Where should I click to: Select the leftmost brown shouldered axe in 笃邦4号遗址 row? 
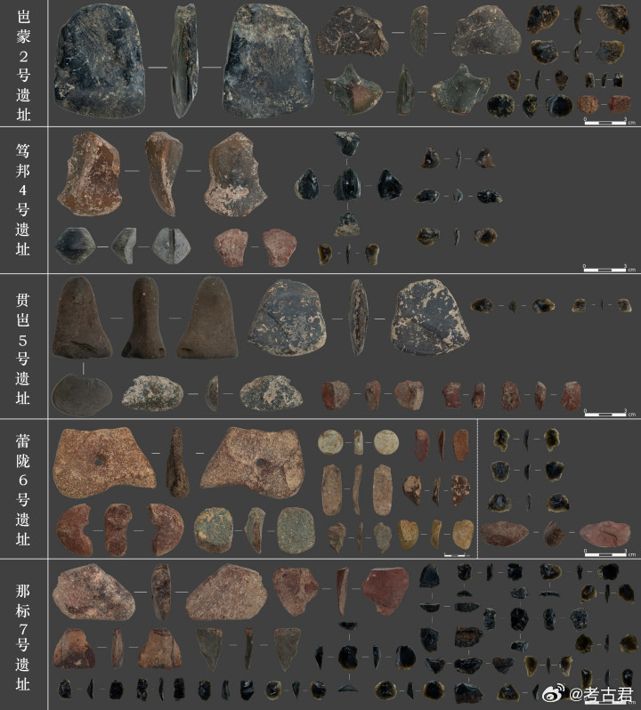coord(90,174)
